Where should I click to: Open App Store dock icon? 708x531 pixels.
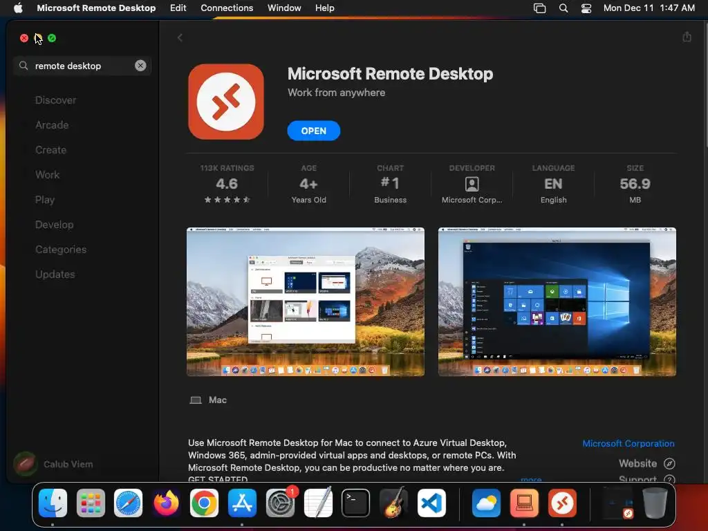(x=242, y=503)
